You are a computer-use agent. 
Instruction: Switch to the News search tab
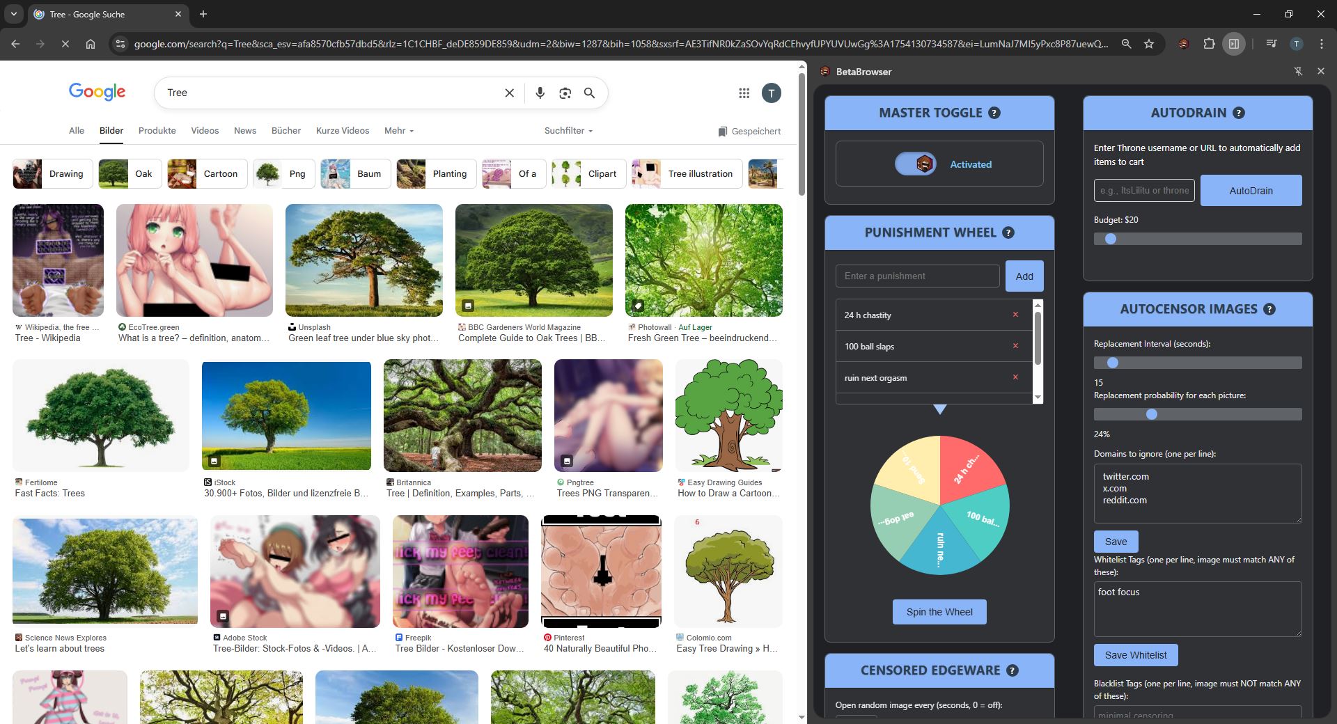point(245,130)
